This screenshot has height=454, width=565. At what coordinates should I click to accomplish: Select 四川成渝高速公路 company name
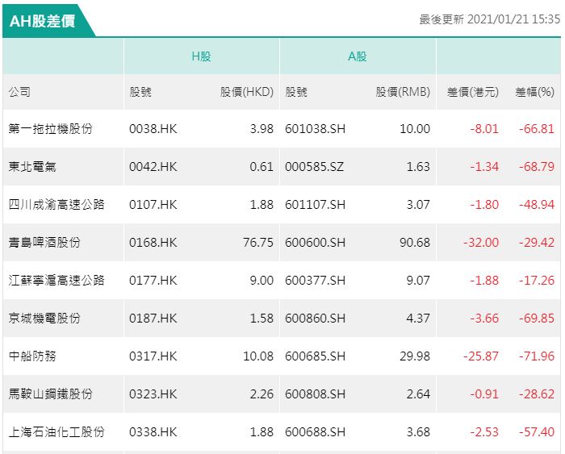56,205
